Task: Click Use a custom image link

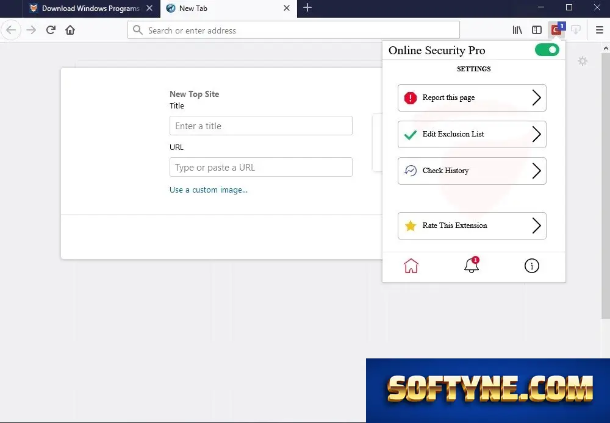Action: click(209, 190)
